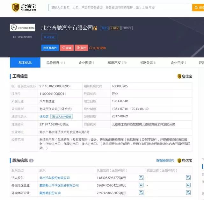Click the company type 有限责任公司(中外合资)
Image resolution: width=204 pixels, height=200 pixels.
pyautogui.click(x=55, y=109)
